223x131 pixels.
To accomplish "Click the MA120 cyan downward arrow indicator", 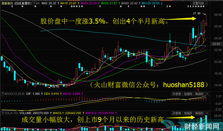I will 161,3.
